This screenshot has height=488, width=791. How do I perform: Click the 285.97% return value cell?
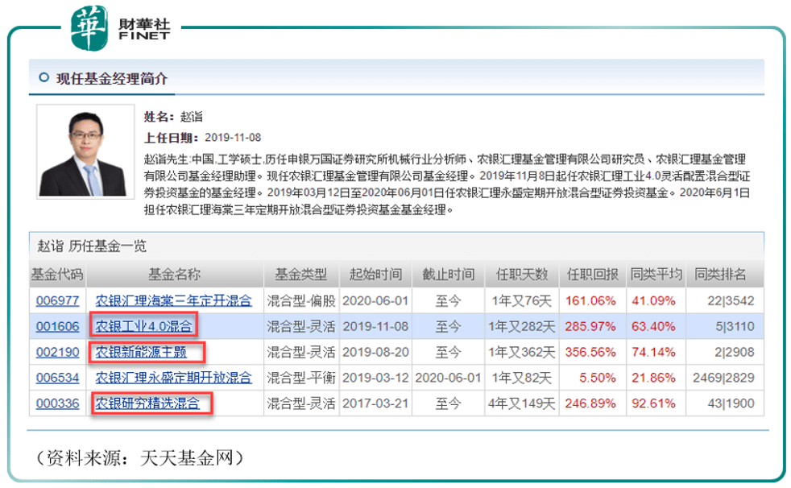592,326
